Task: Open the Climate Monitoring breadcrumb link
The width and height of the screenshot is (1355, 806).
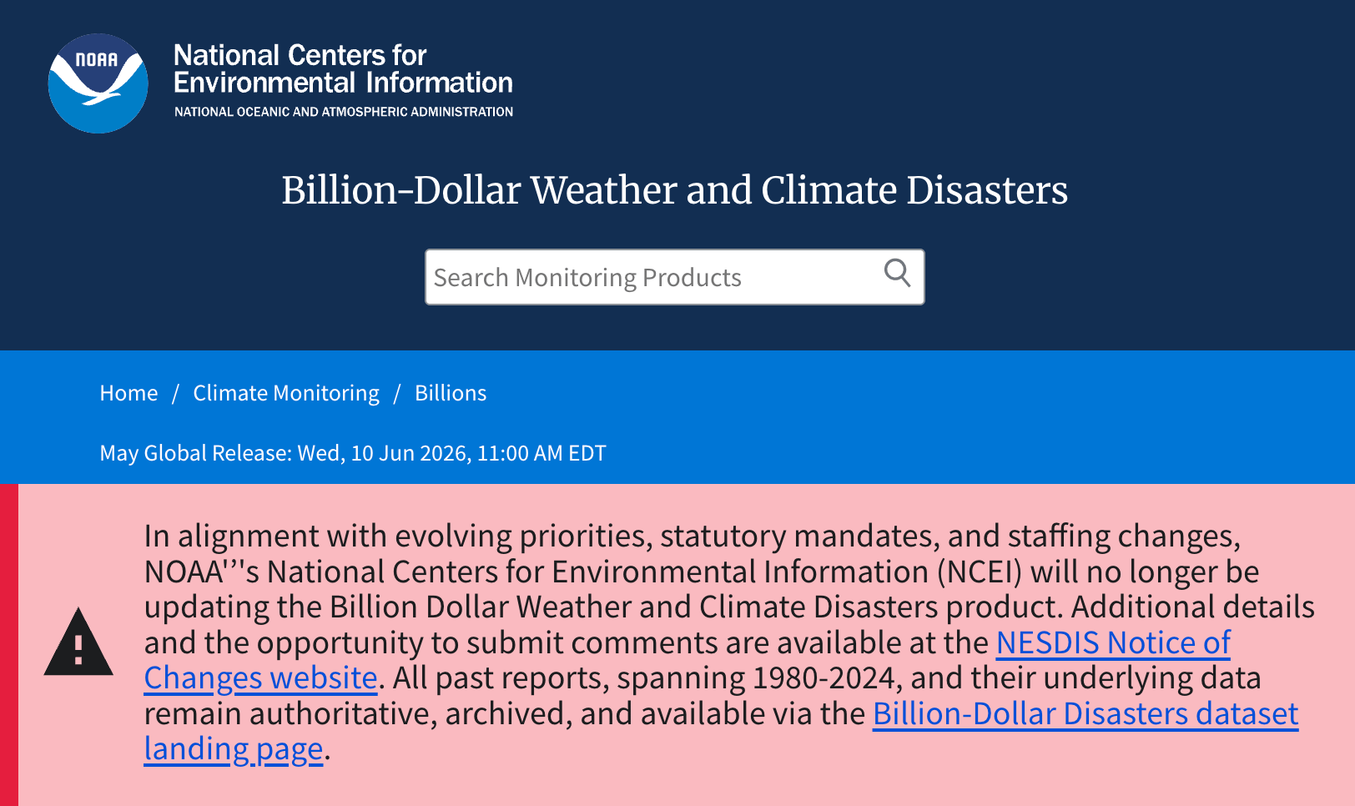Action: 286,393
